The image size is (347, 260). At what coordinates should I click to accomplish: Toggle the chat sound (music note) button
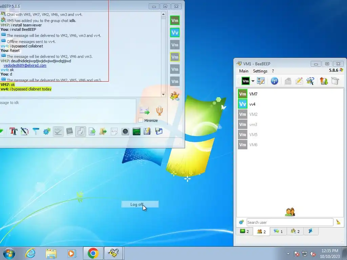click(x=81, y=131)
